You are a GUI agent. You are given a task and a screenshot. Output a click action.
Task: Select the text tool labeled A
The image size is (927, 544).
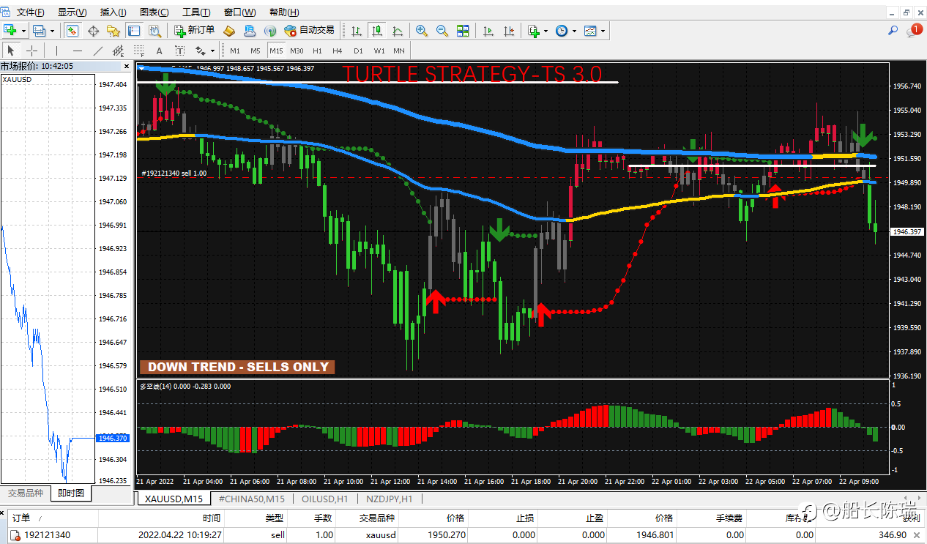point(160,51)
